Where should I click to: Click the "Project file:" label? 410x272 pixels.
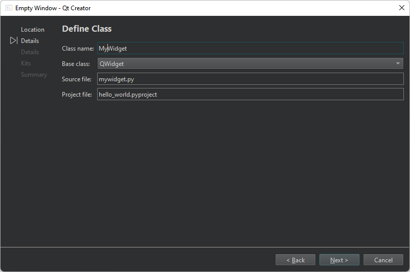[x=77, y=95]
